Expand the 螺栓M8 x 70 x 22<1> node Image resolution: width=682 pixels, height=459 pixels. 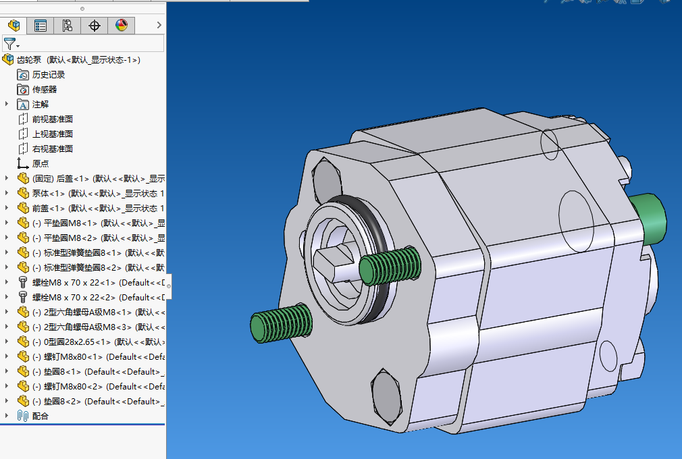[x=7, y=282]
